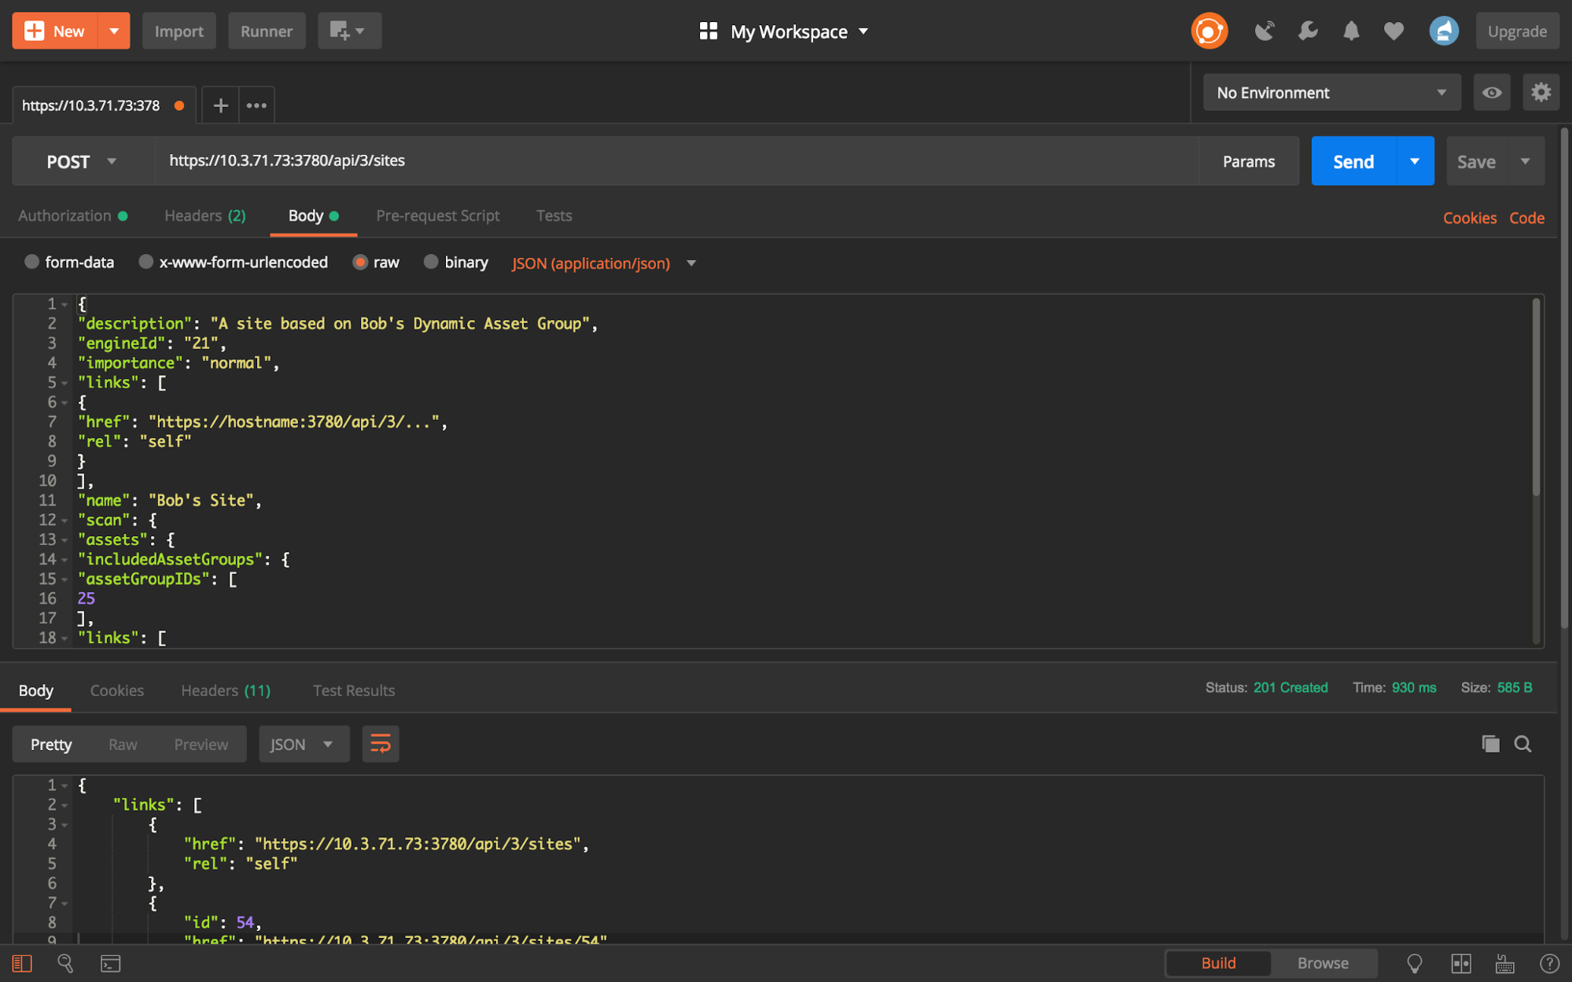
Task: Expand the No Environment selector
Action: pyautogui.click(x=1331, y=93)
